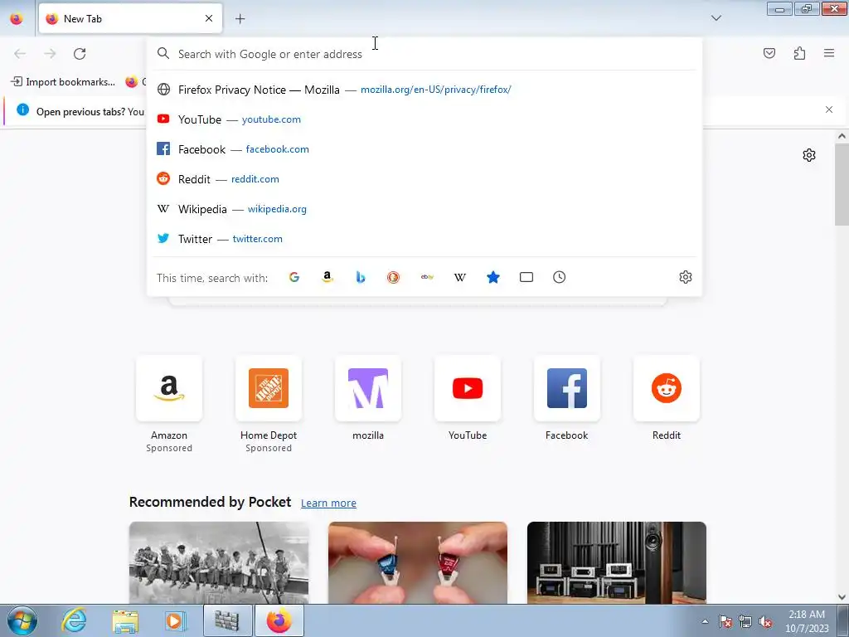Choose Wikipedia suggestion in dropdown
Image resolution: width=849 pixels, height=637 pixels.
pyautogui.click(x=424, y=208)
